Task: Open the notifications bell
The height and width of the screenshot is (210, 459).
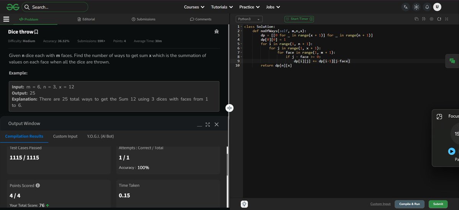Action: (x=427, y=7)
